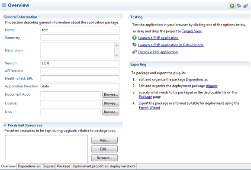This screenshot has height=170, width=251.
Task: Open the triggers link under Exporting
Action: click(212, 86)
